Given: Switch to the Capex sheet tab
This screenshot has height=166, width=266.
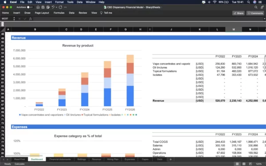Looking at the screenshot, I should [x=145, y=159].
